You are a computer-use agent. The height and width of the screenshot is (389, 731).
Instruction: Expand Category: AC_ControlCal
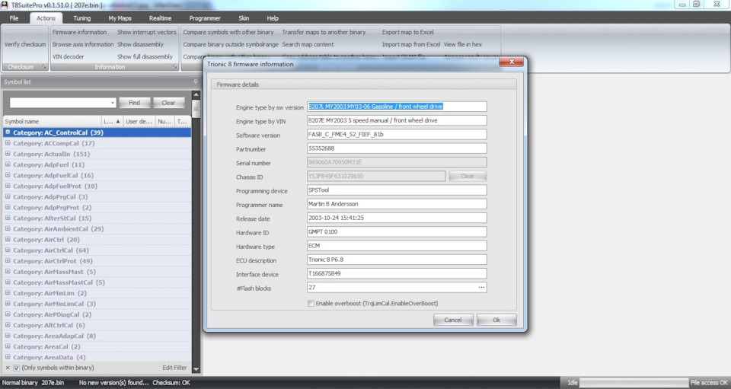[x=8, y=132]
